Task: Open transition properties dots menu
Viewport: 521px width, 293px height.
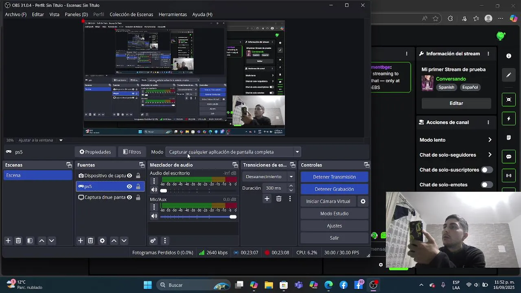Action: click(x=290, y=199)
